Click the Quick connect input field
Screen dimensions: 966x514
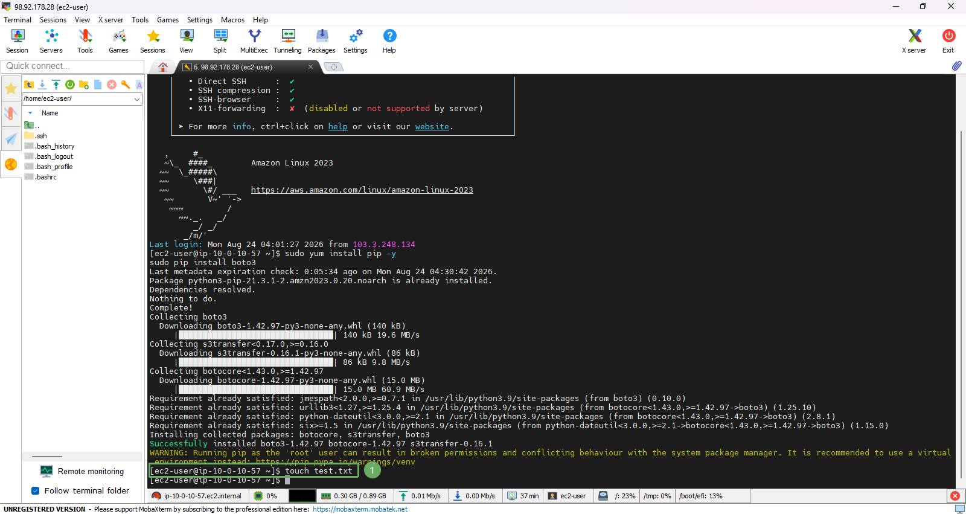pyautogui.click(x=72, y=66)
